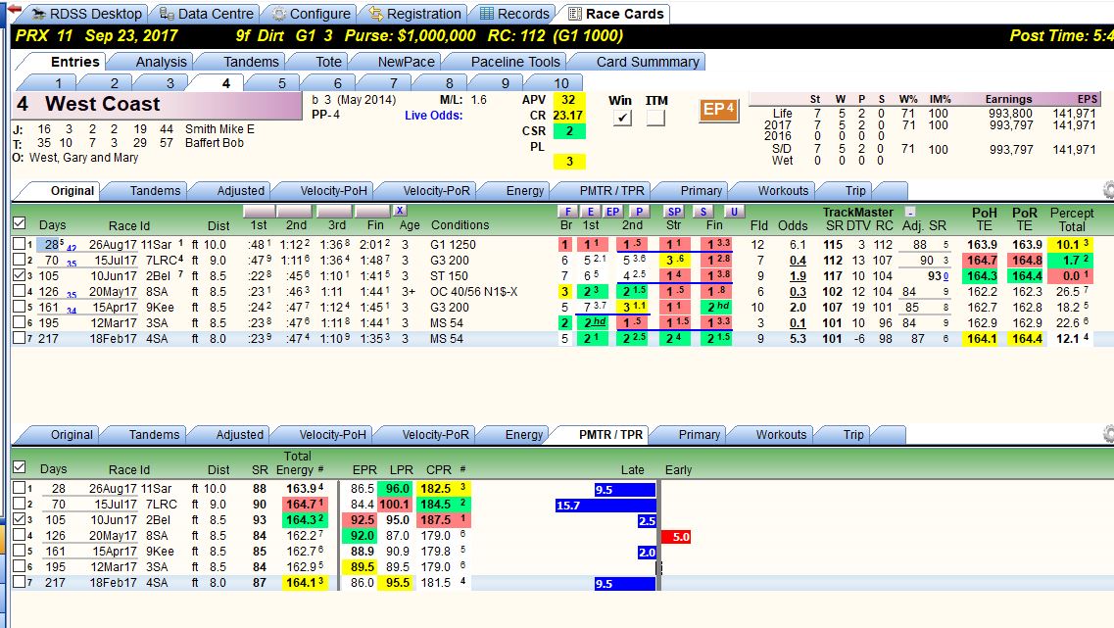The image size is (1114, 628).
Task: Click underlined odds 0.4 for 15Jul17 race
Action: tap(798, 260)
